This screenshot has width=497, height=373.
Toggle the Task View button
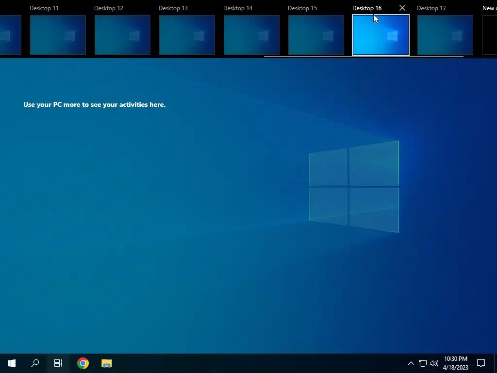[58, 363]
